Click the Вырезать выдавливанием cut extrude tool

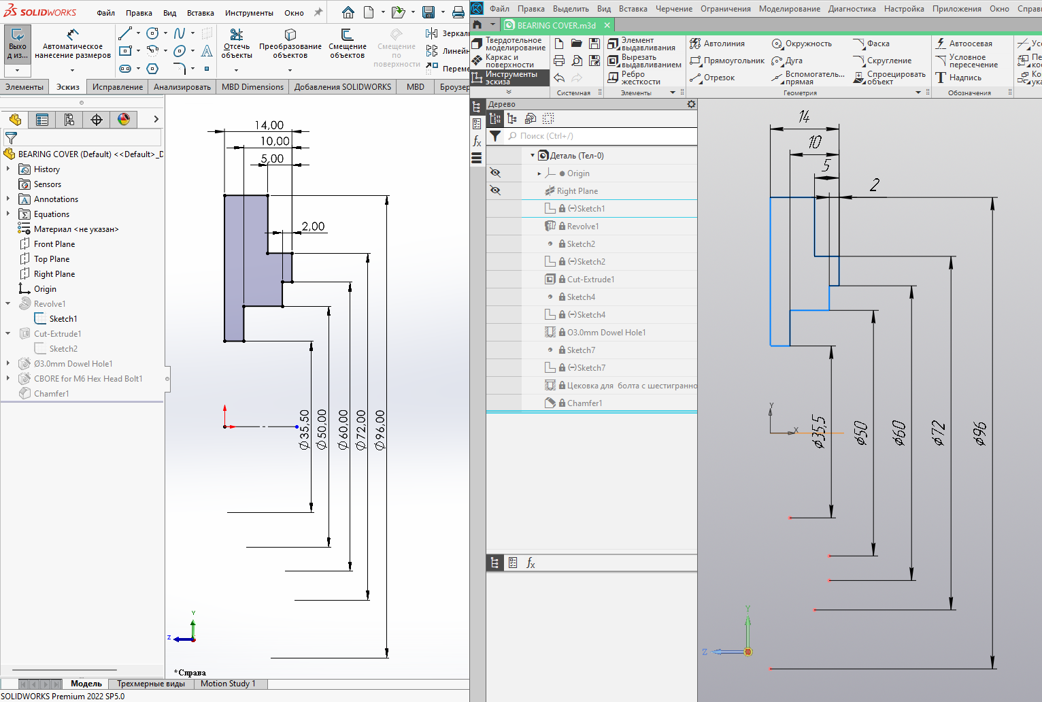[x=644, y=61]
